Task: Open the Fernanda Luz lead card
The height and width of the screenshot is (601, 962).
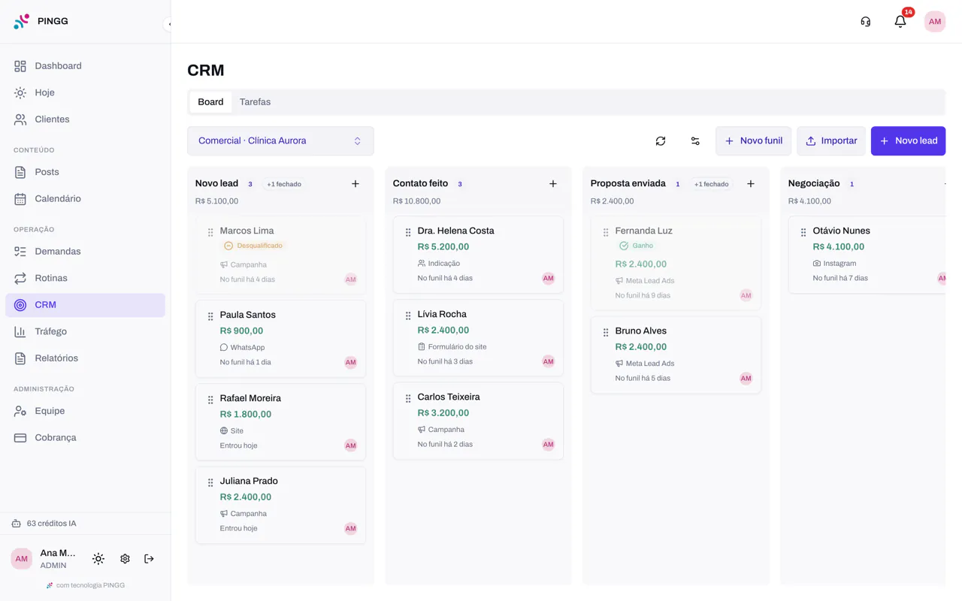Action: click(676, 263)
